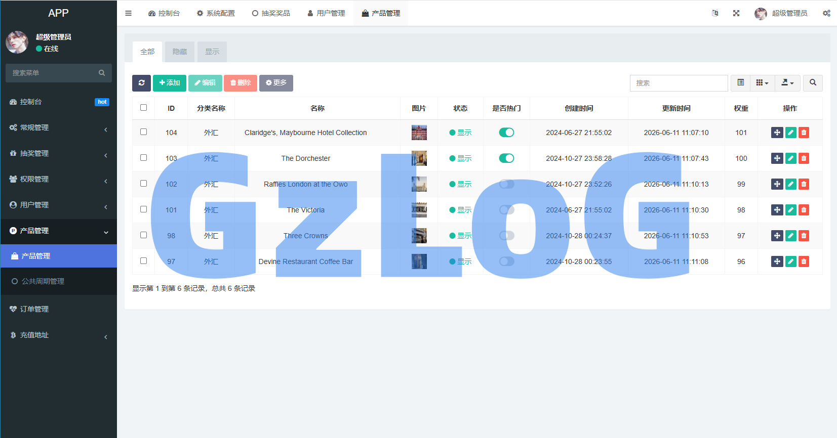837x438 pixels.
Task: Expand the 抽奖管理 sidebar menu
Action: click(59, 153)
